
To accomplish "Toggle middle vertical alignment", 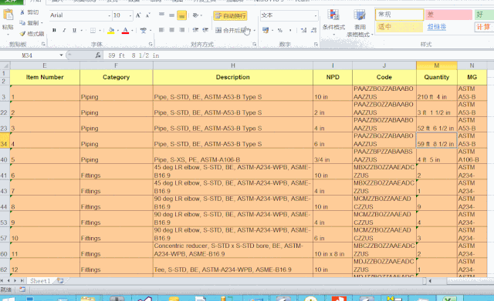I will 171,15.
